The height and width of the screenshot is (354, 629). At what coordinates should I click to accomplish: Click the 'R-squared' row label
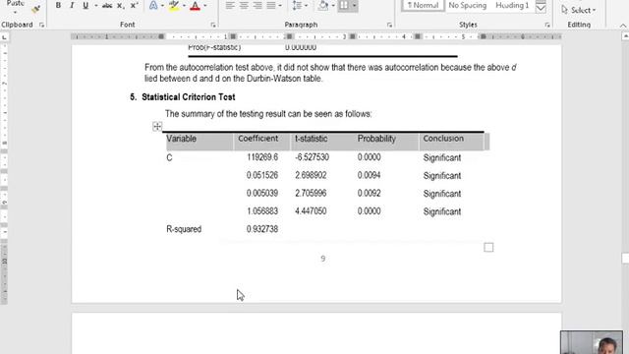point(184,229)
